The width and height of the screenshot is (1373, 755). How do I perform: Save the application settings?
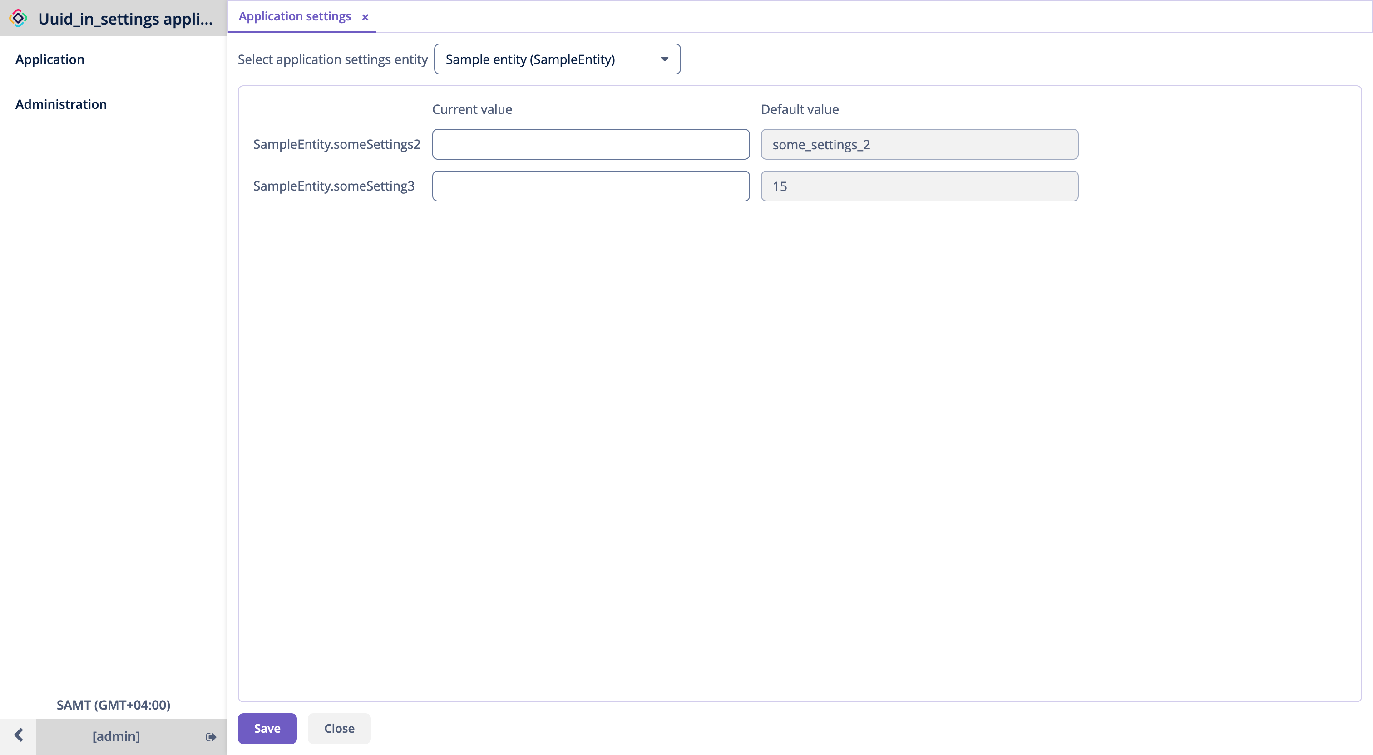(267, 728)
